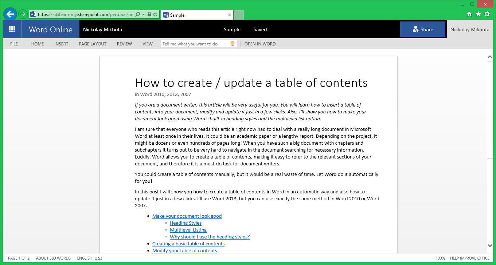Screen dimensions: 496x265
Task: Open Favorites with the star icon
Action: [x=478, y=14]
